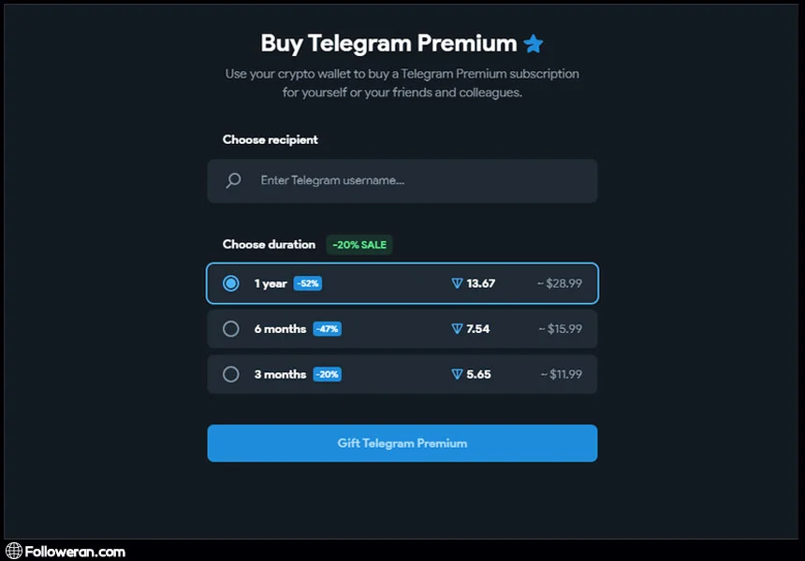Screen dimensions: 805x561
Task: Click the Followeran globe logo icon
Action: pos(13,552)
